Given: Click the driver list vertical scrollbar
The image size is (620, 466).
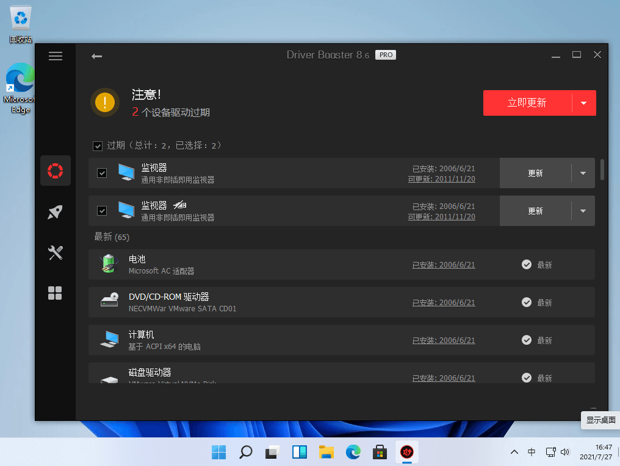Looking at the screenshot, I should coord(602,170).
